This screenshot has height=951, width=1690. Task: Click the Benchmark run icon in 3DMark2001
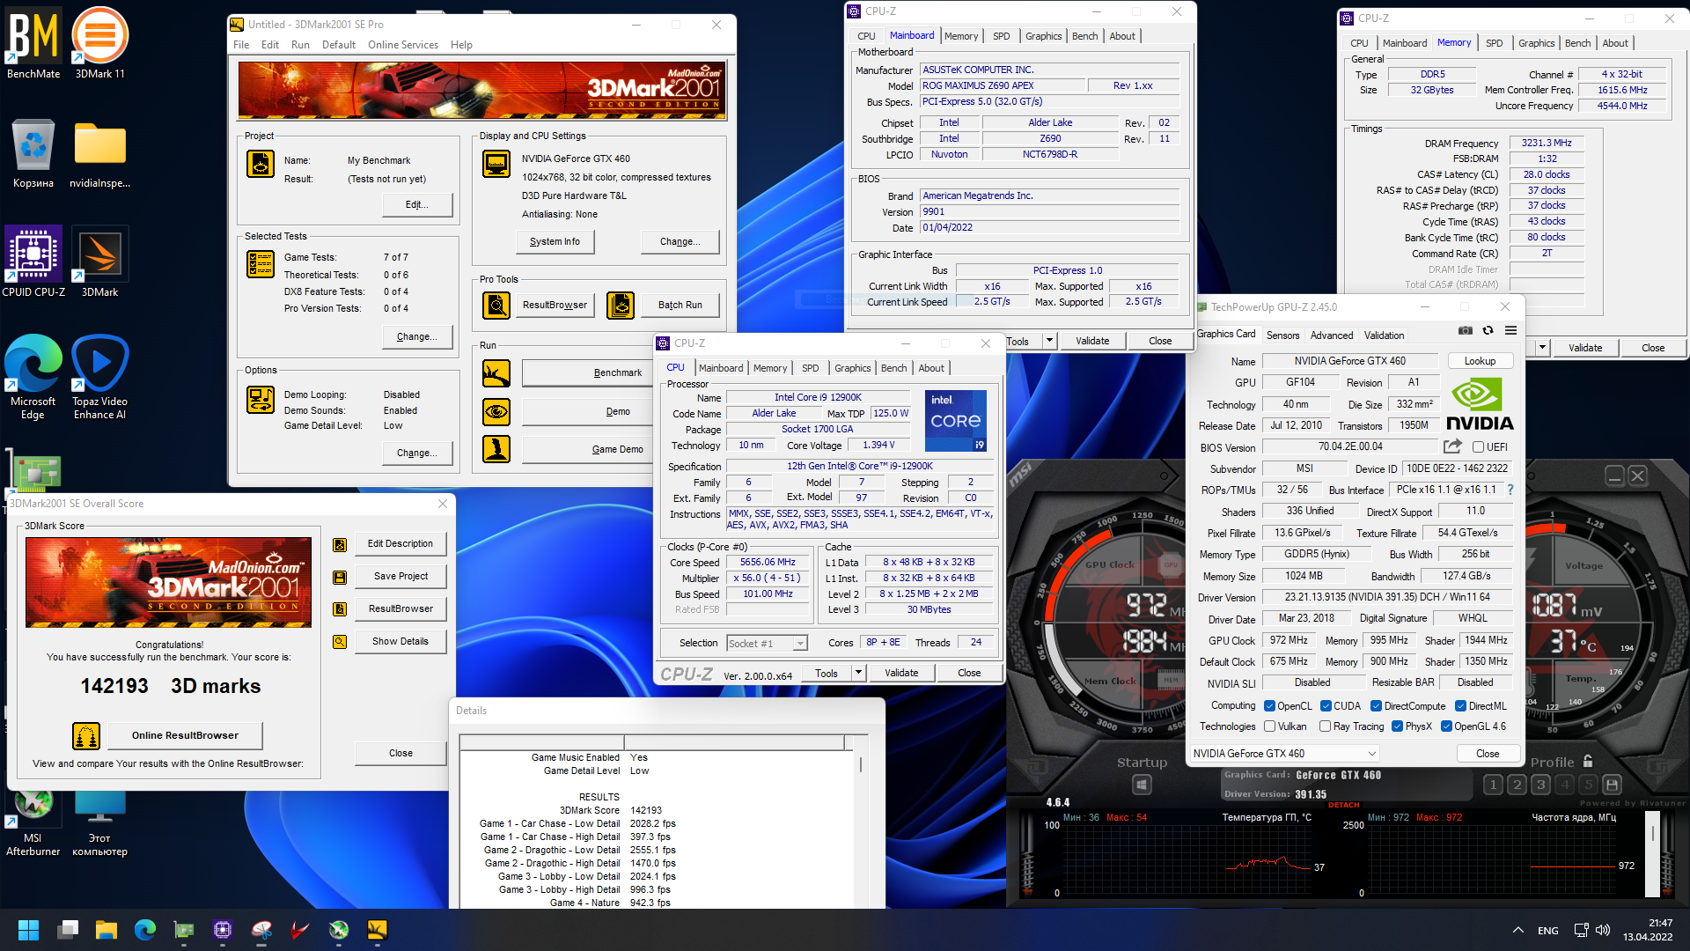(x=496, y=373)
